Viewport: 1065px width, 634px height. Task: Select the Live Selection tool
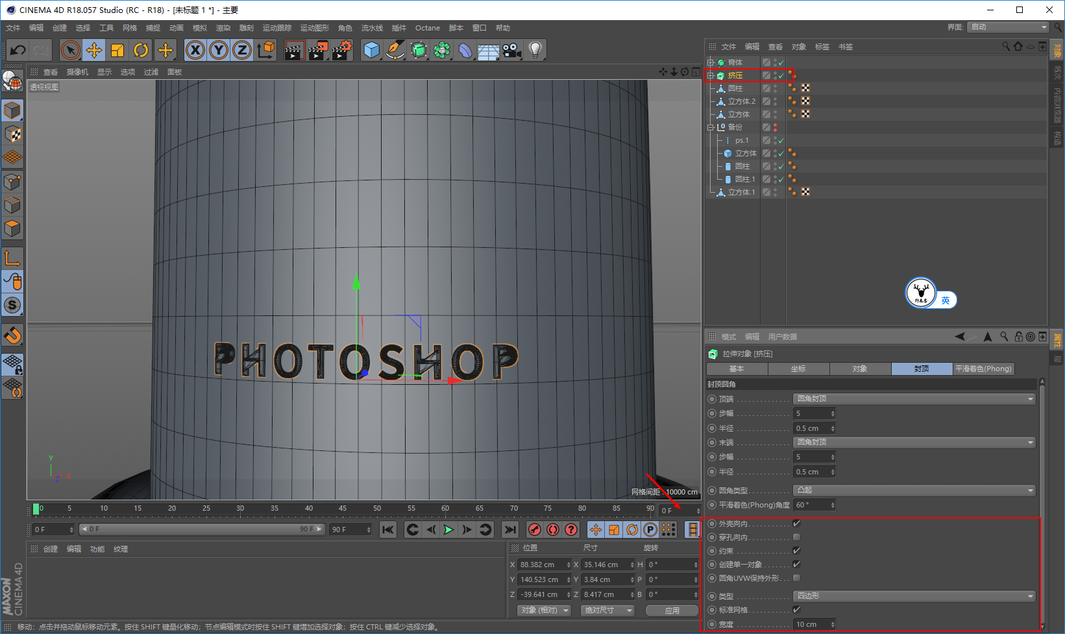(71, 50)
